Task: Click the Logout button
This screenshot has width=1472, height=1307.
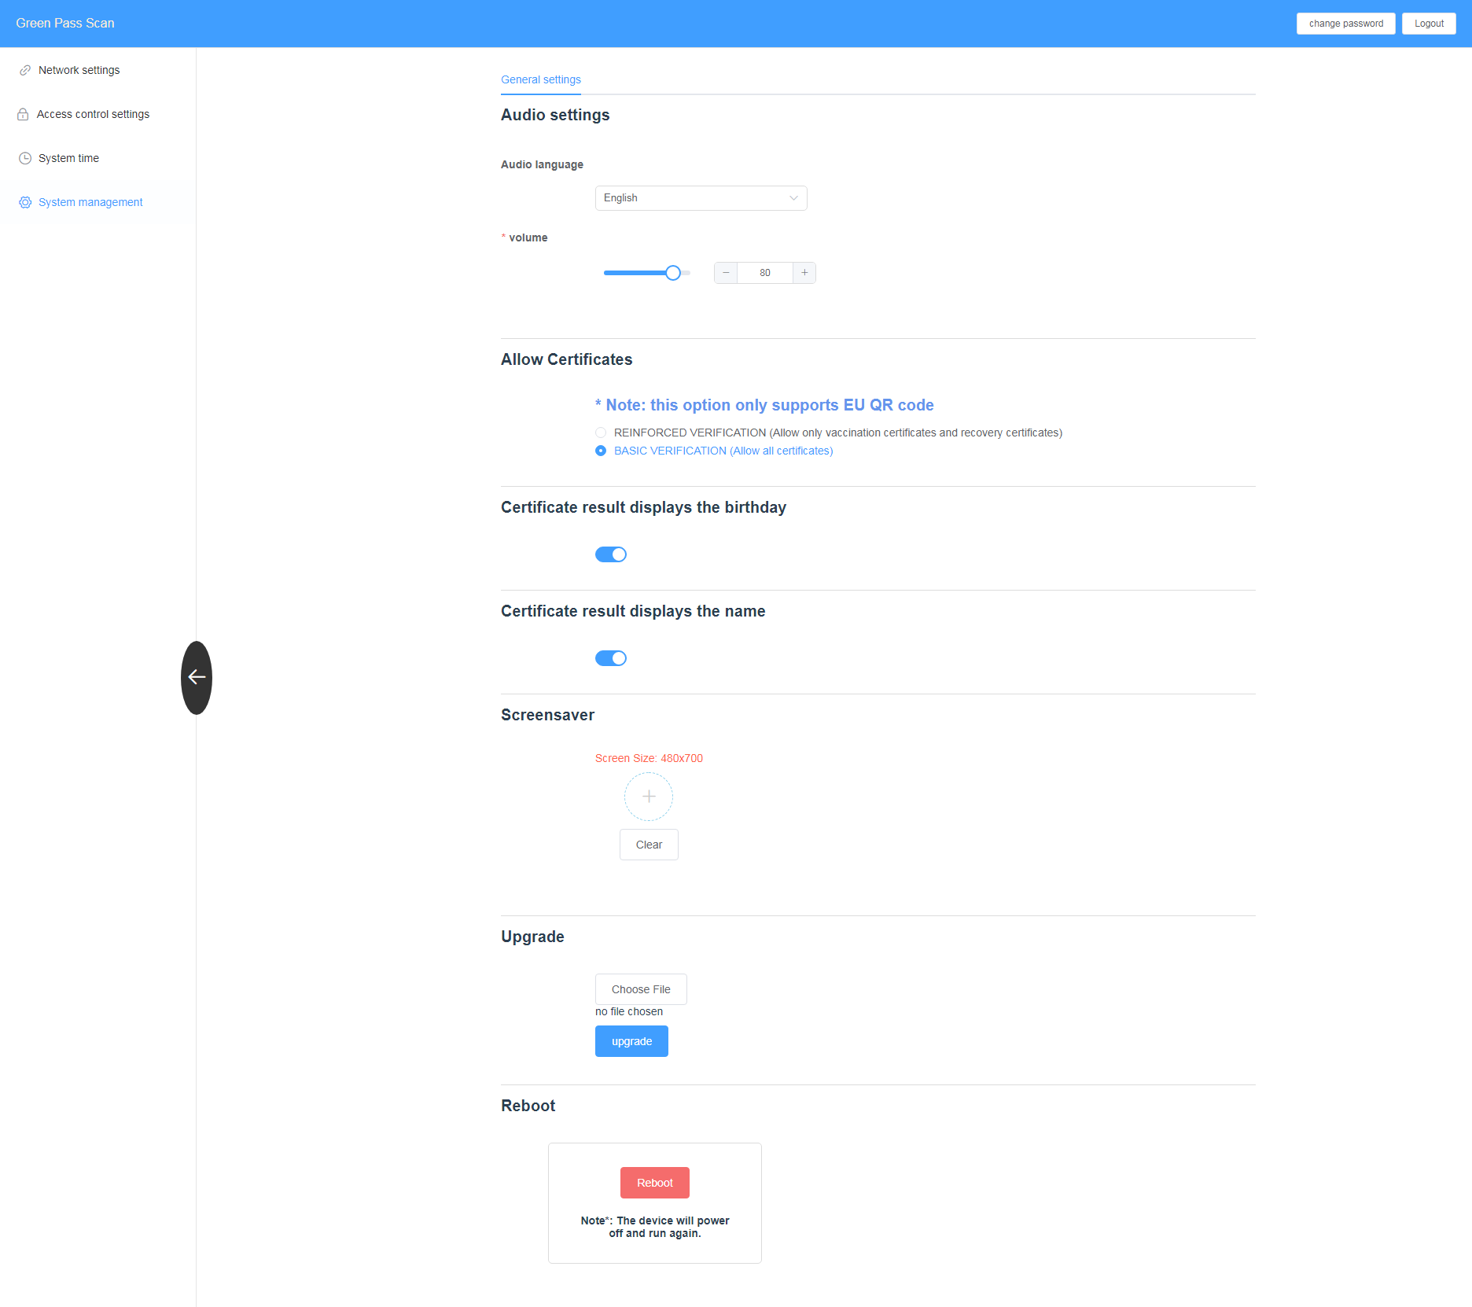Action: pos(1429,24)
